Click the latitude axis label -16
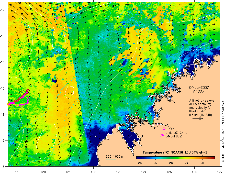Image resolution: width=225 pixels, height=174 pixels. (x=3, y=114)
